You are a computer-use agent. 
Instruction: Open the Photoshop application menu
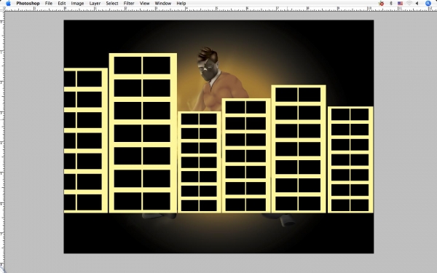(28, 4)
